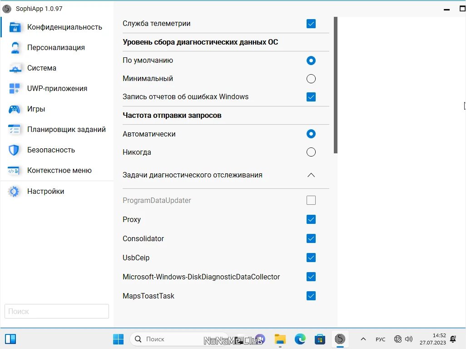Click the MapsToastTask label text
This screenshot has width=466, height=349.
(149, 296)
